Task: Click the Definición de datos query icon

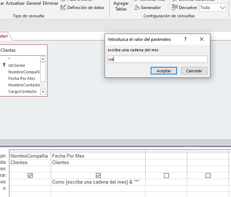Action: 64,8
